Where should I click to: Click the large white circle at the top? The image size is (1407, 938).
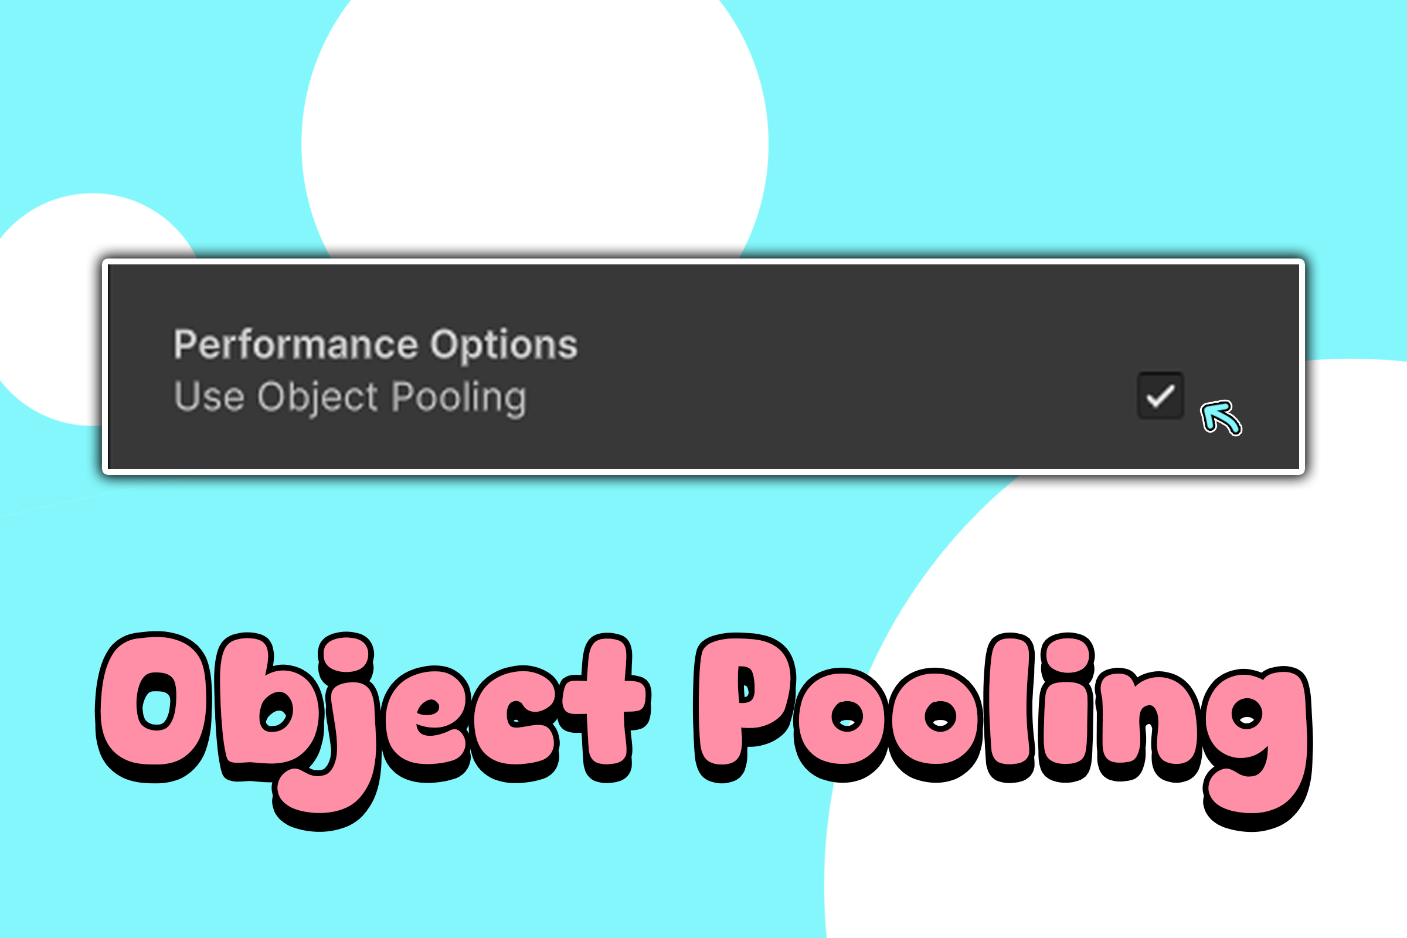click(x=534, y=131)
